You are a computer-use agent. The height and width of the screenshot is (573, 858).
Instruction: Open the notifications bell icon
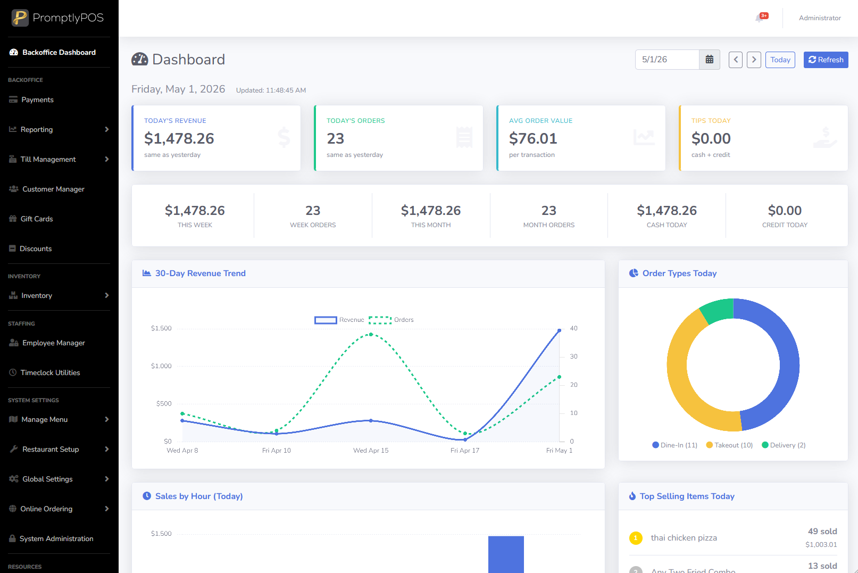[759, 18]
